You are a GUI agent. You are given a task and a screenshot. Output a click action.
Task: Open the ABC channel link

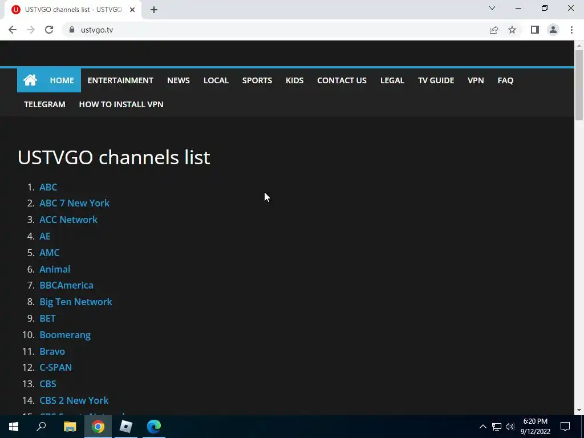coord(48,187)
